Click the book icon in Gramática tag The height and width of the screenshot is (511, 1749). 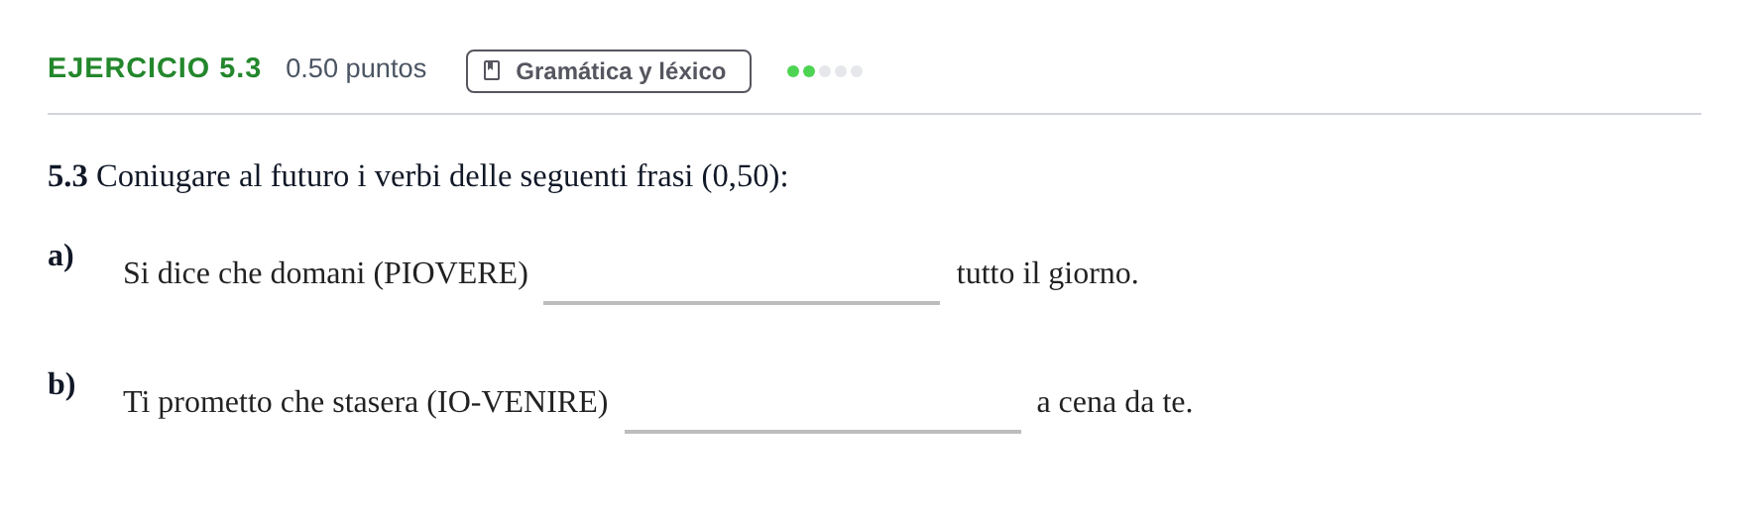point(492,70)
